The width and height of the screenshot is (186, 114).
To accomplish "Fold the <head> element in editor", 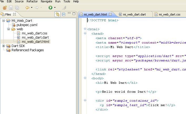I will [85, 33].
